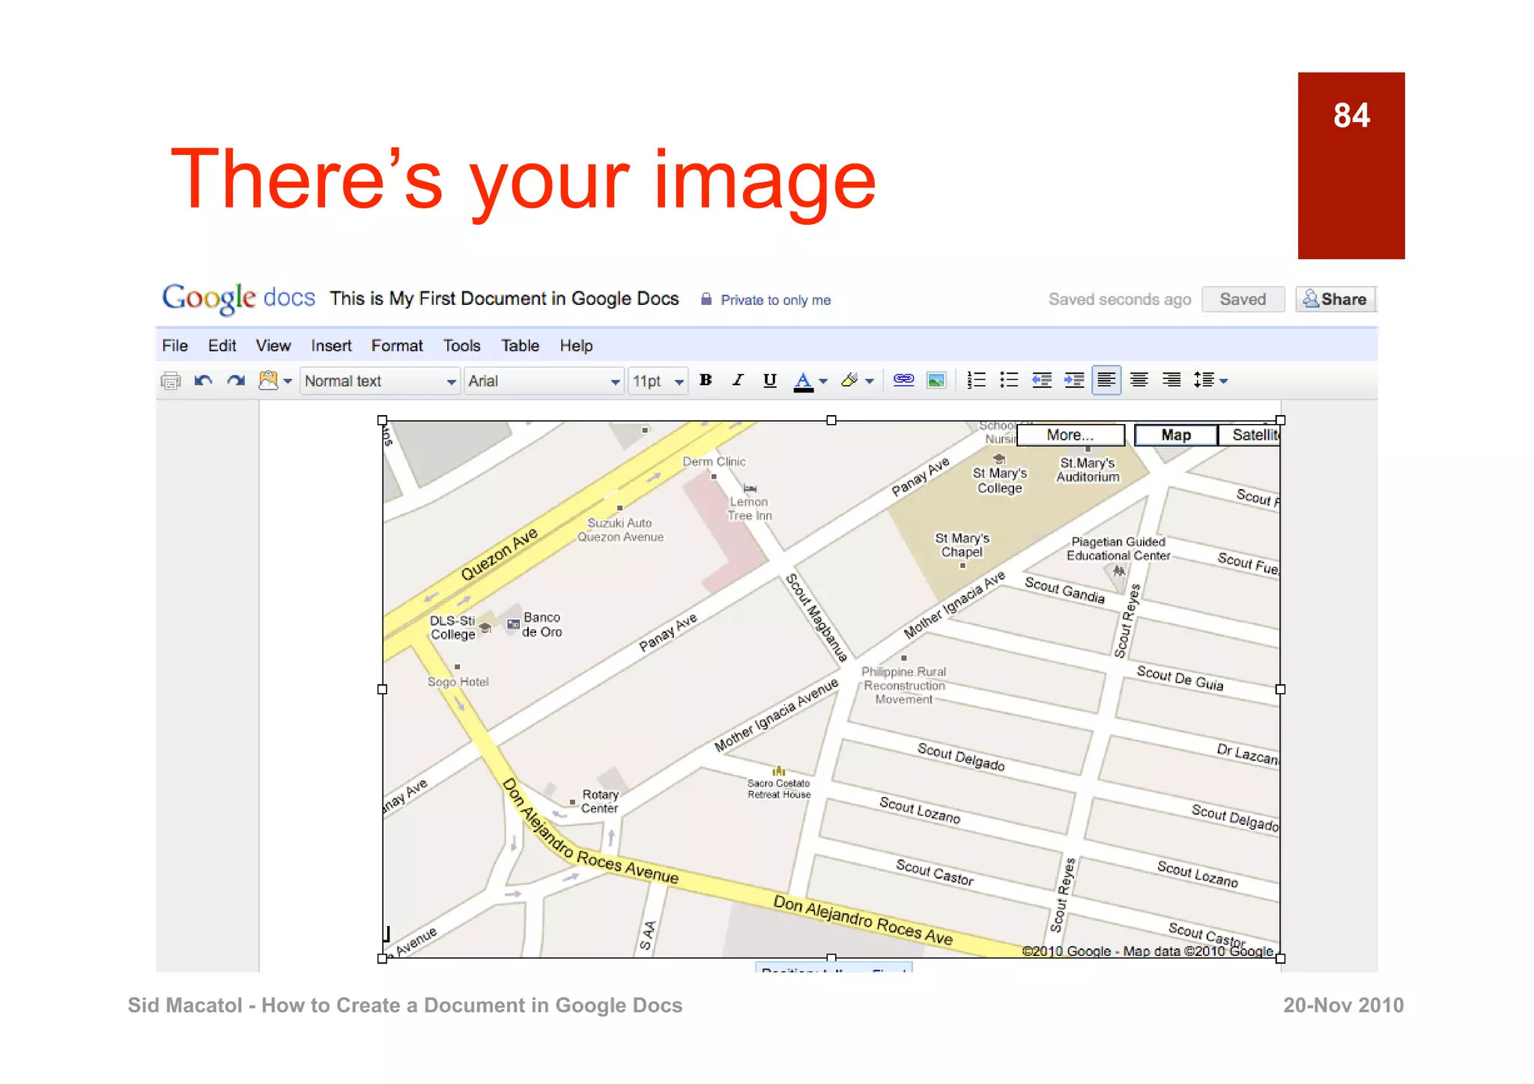Open the 11pt font size dropdown
This screenshot has height=1084, width=1534.
pos(658,381)
